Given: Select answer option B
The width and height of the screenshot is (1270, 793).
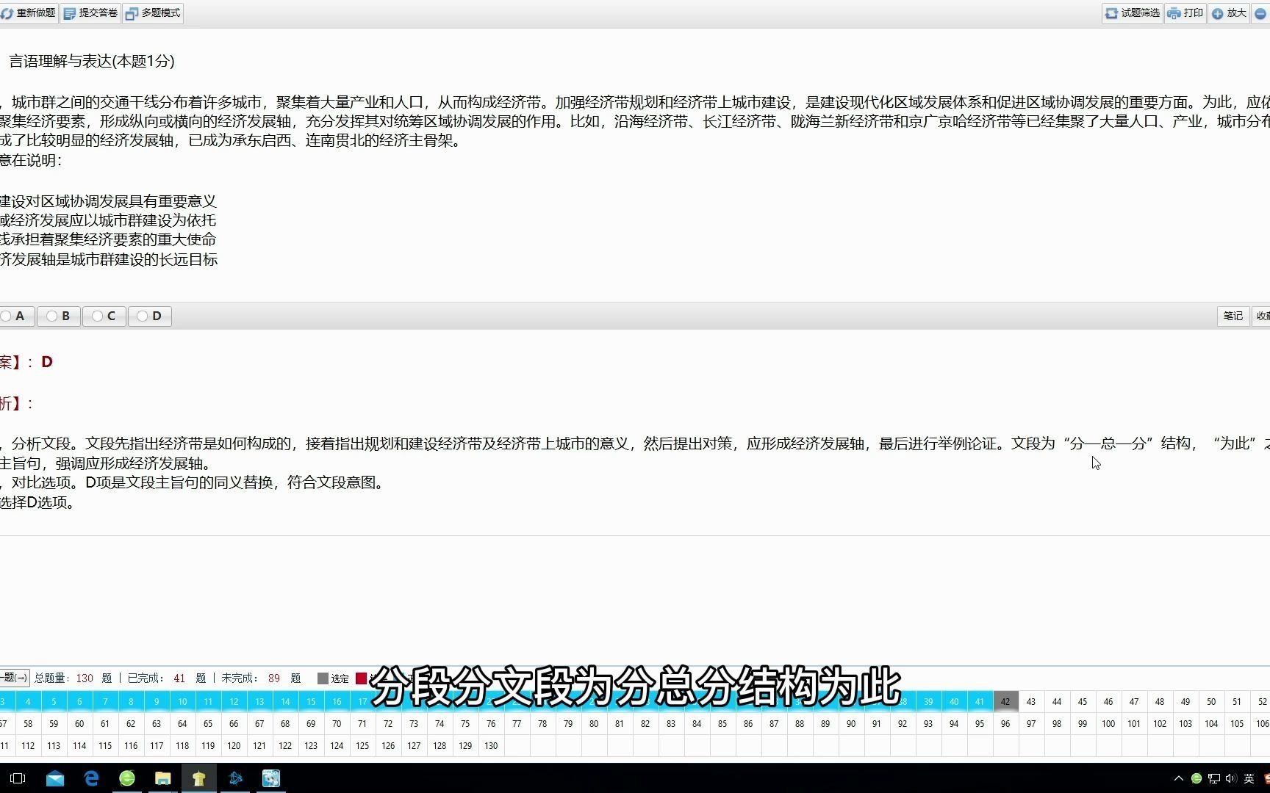Looking at the screenshot, I should [59, 316].
